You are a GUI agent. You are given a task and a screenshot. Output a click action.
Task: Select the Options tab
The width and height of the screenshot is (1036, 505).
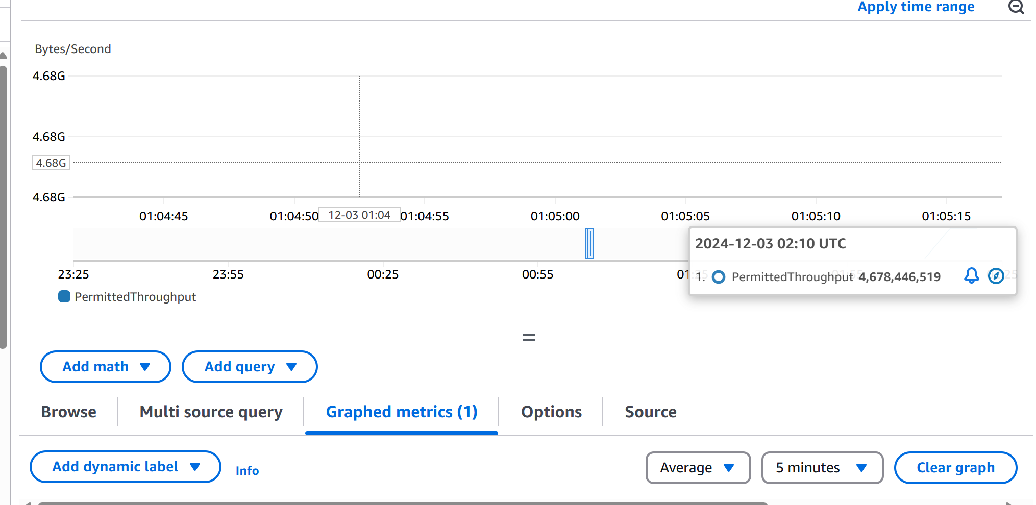point(551,412)
